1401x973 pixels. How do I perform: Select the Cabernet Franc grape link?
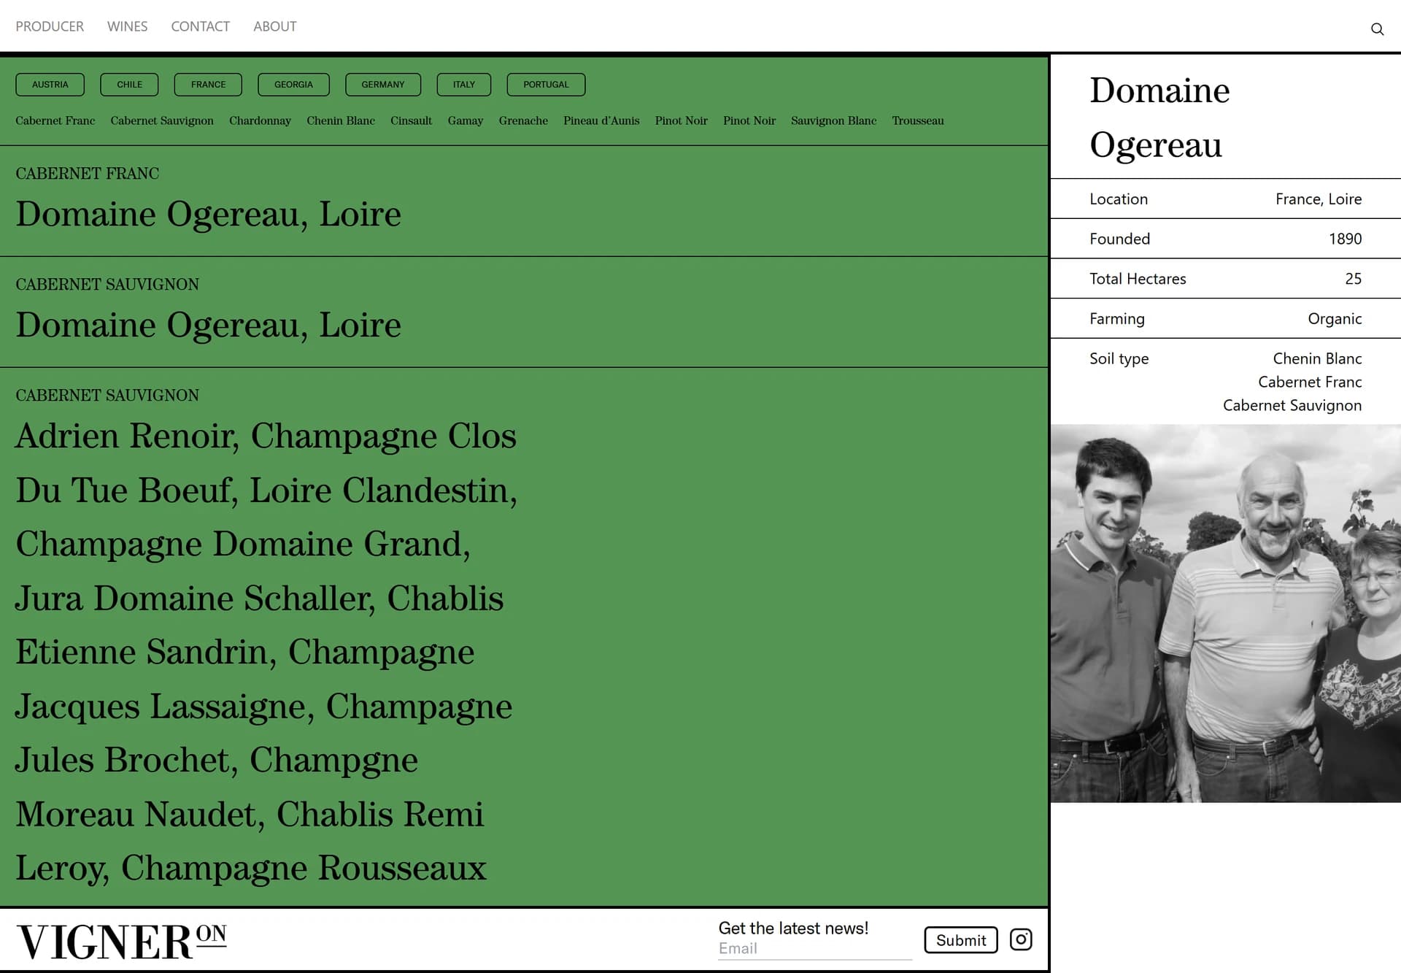click(x=55, y=120)
